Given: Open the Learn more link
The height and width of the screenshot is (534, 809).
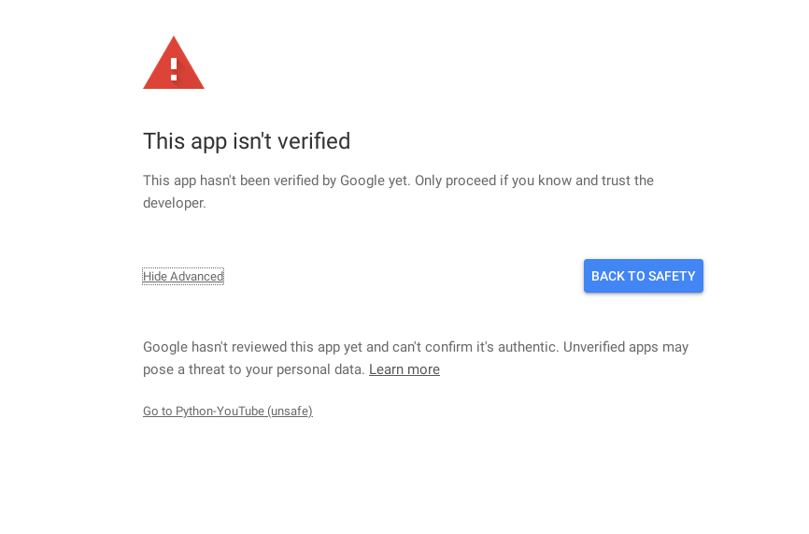Looking at the screenshot, I should point(404,369).
